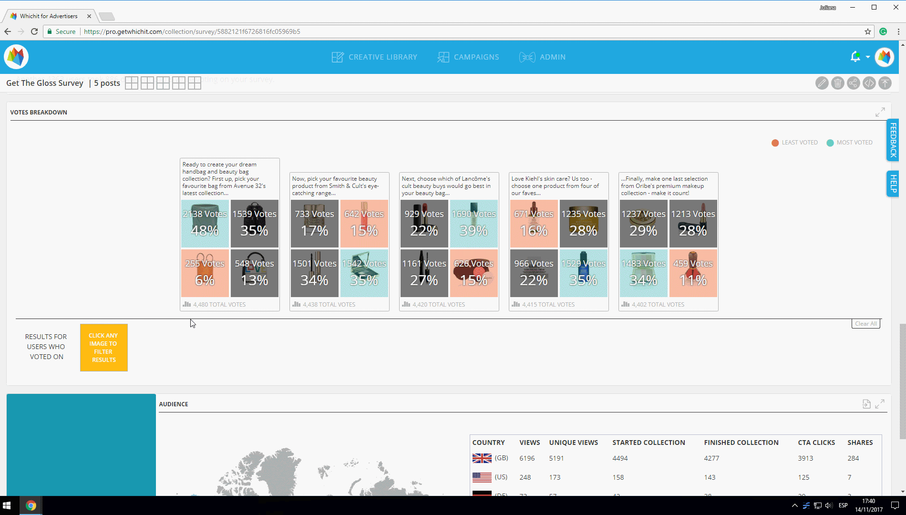The width and height of the screenshot is (906, 515).
Task: Filter by the 548 Votes 13% bag
Action: click(255, 273)
